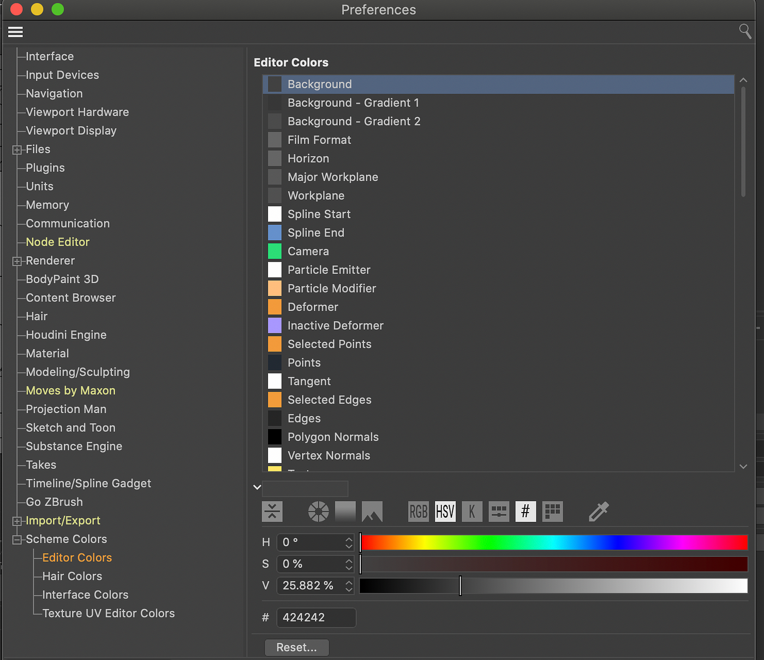Adjust the V value stepper arrows
Screen dimensions: 764x660
(x=349, y=586)
